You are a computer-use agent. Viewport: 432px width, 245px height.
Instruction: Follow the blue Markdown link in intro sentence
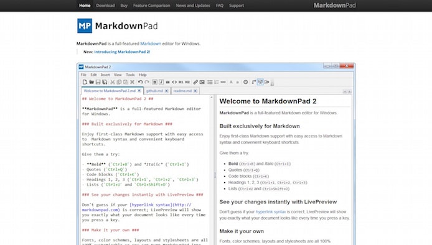pos(151,44)
